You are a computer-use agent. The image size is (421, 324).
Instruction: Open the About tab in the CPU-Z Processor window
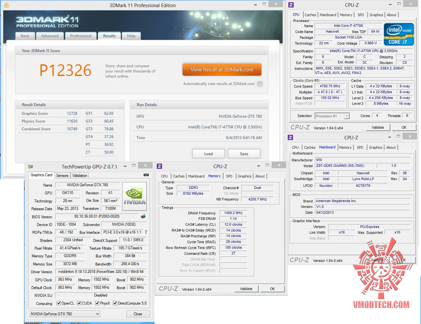point(392,15)
